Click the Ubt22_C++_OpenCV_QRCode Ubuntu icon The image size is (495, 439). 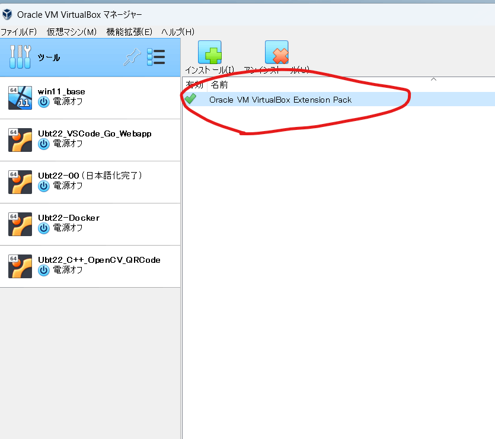coord(20,266)
